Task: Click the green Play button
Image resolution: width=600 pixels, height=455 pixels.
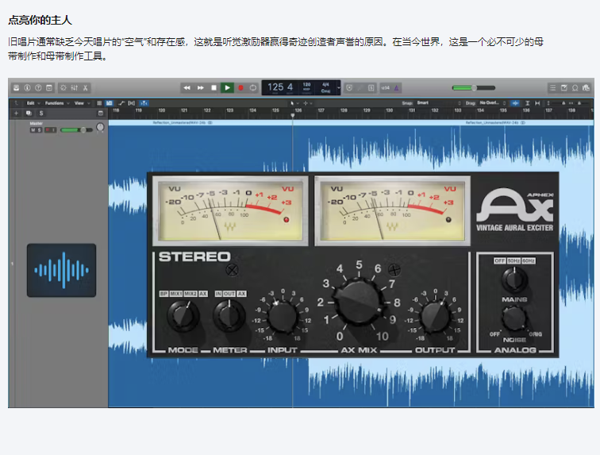Action: (227, 87)
